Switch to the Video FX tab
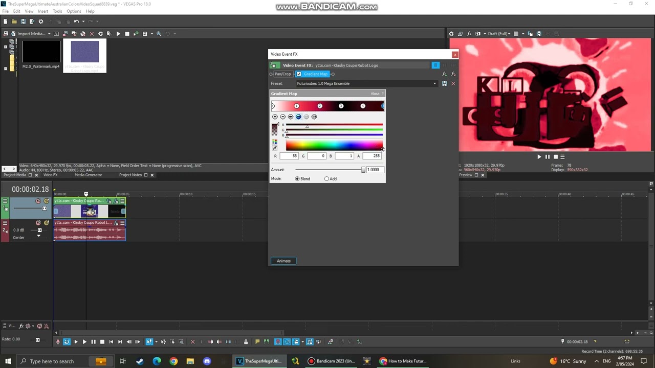This screenshot has height=368, width=655. 50,175
